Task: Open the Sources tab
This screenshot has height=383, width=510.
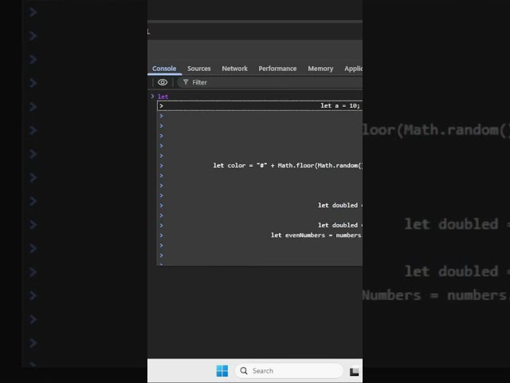Action: [198, 69]
